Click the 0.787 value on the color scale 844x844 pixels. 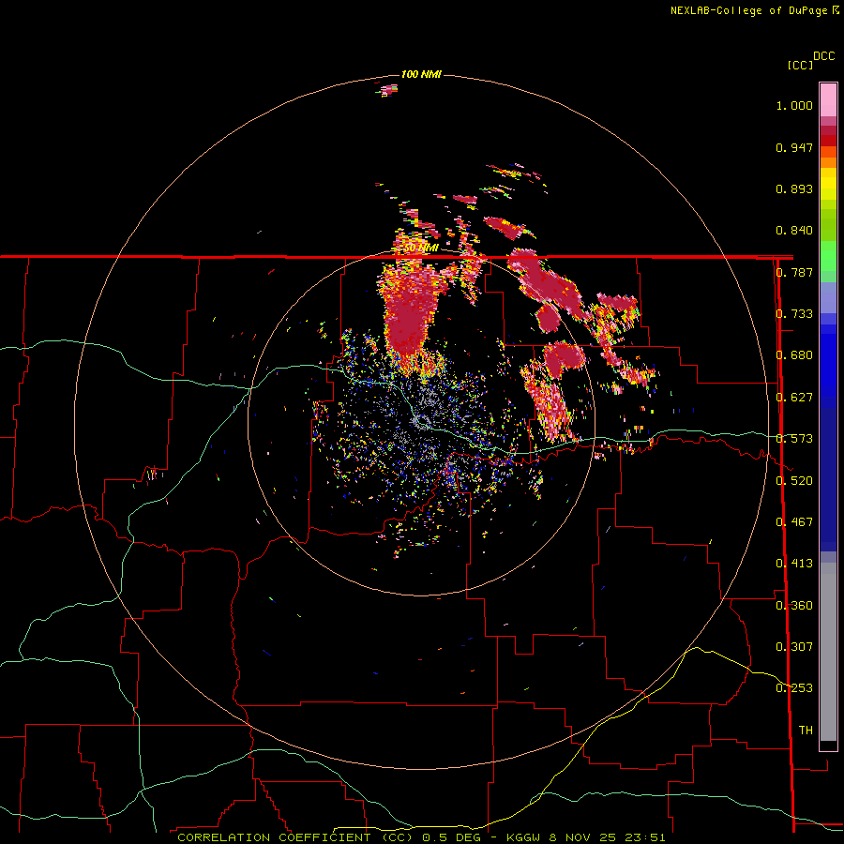coord(794,272)
